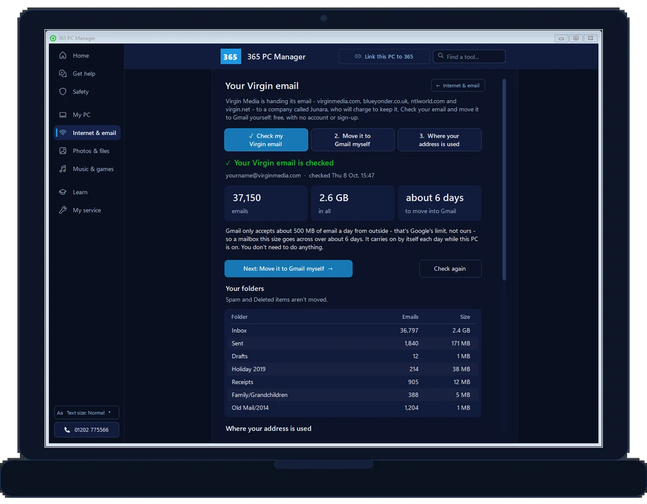Click the My PC laptop icon

(63, 115)
